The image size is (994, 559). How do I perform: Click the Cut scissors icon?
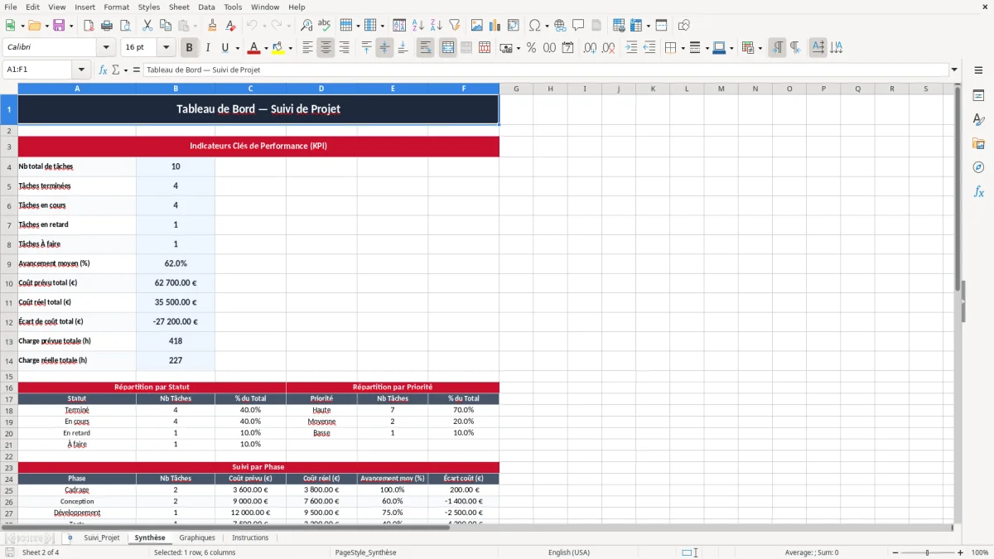147,26
